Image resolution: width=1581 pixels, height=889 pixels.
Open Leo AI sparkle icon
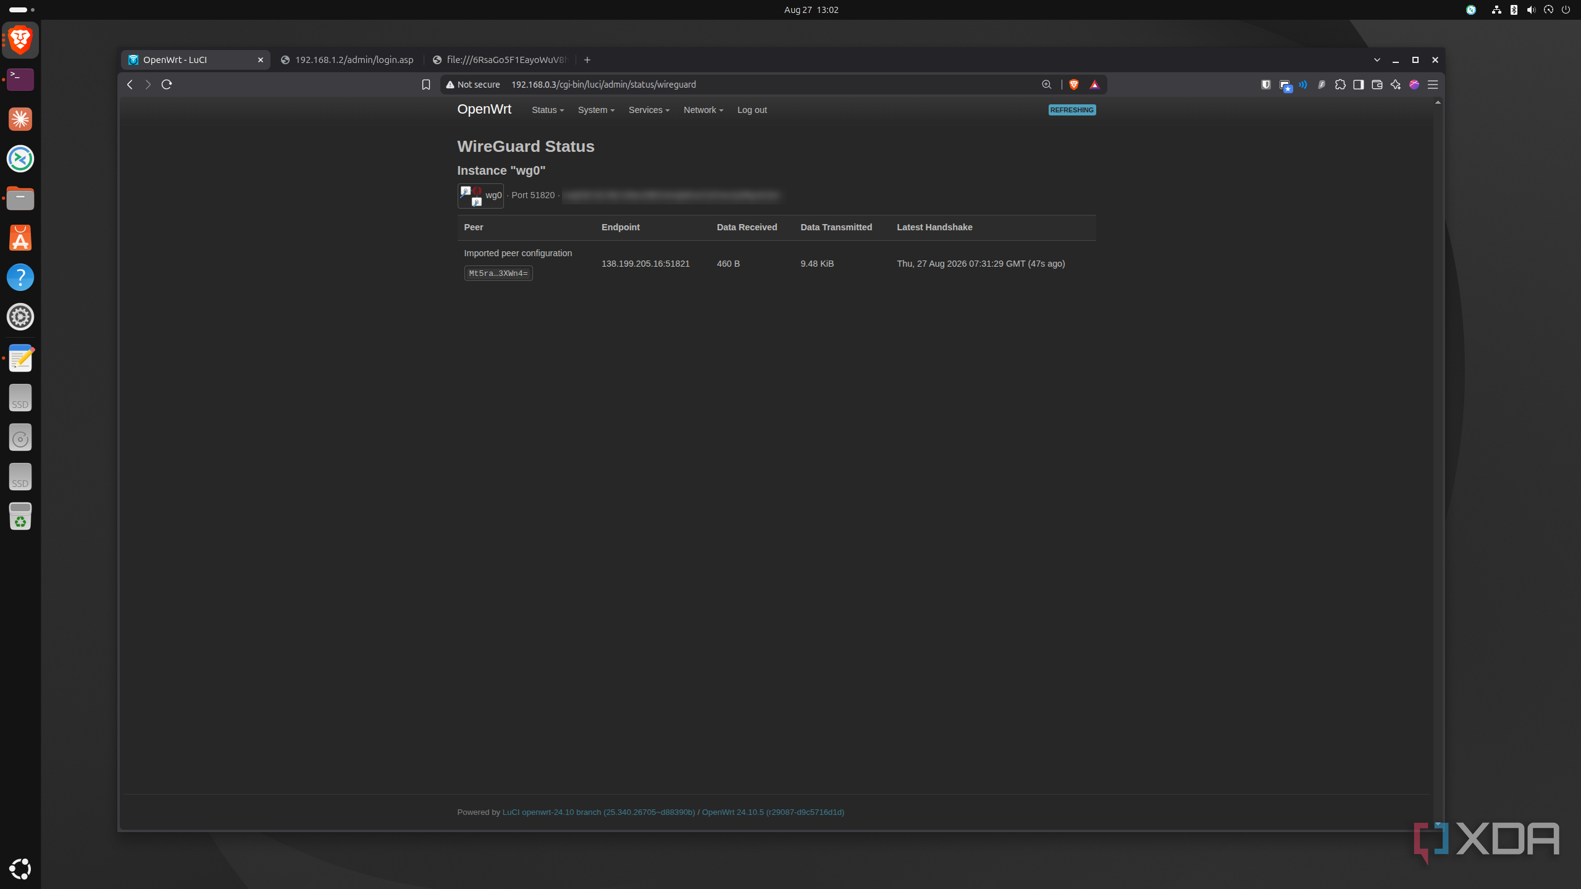click(x=1396, y=85)
